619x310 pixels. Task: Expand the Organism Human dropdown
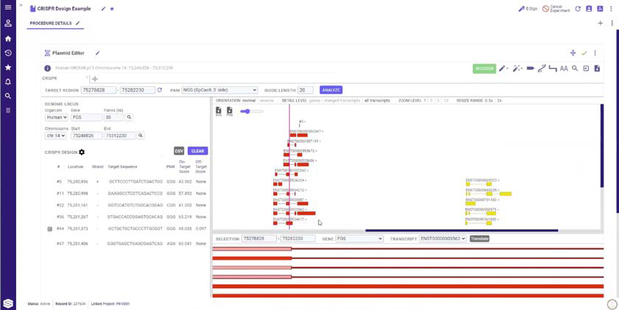pyautogui.click(x=56, y=117)
